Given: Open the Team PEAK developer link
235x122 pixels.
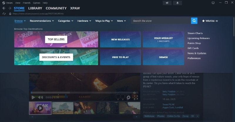Looking at the screenshot, I should tap(168, 104).
